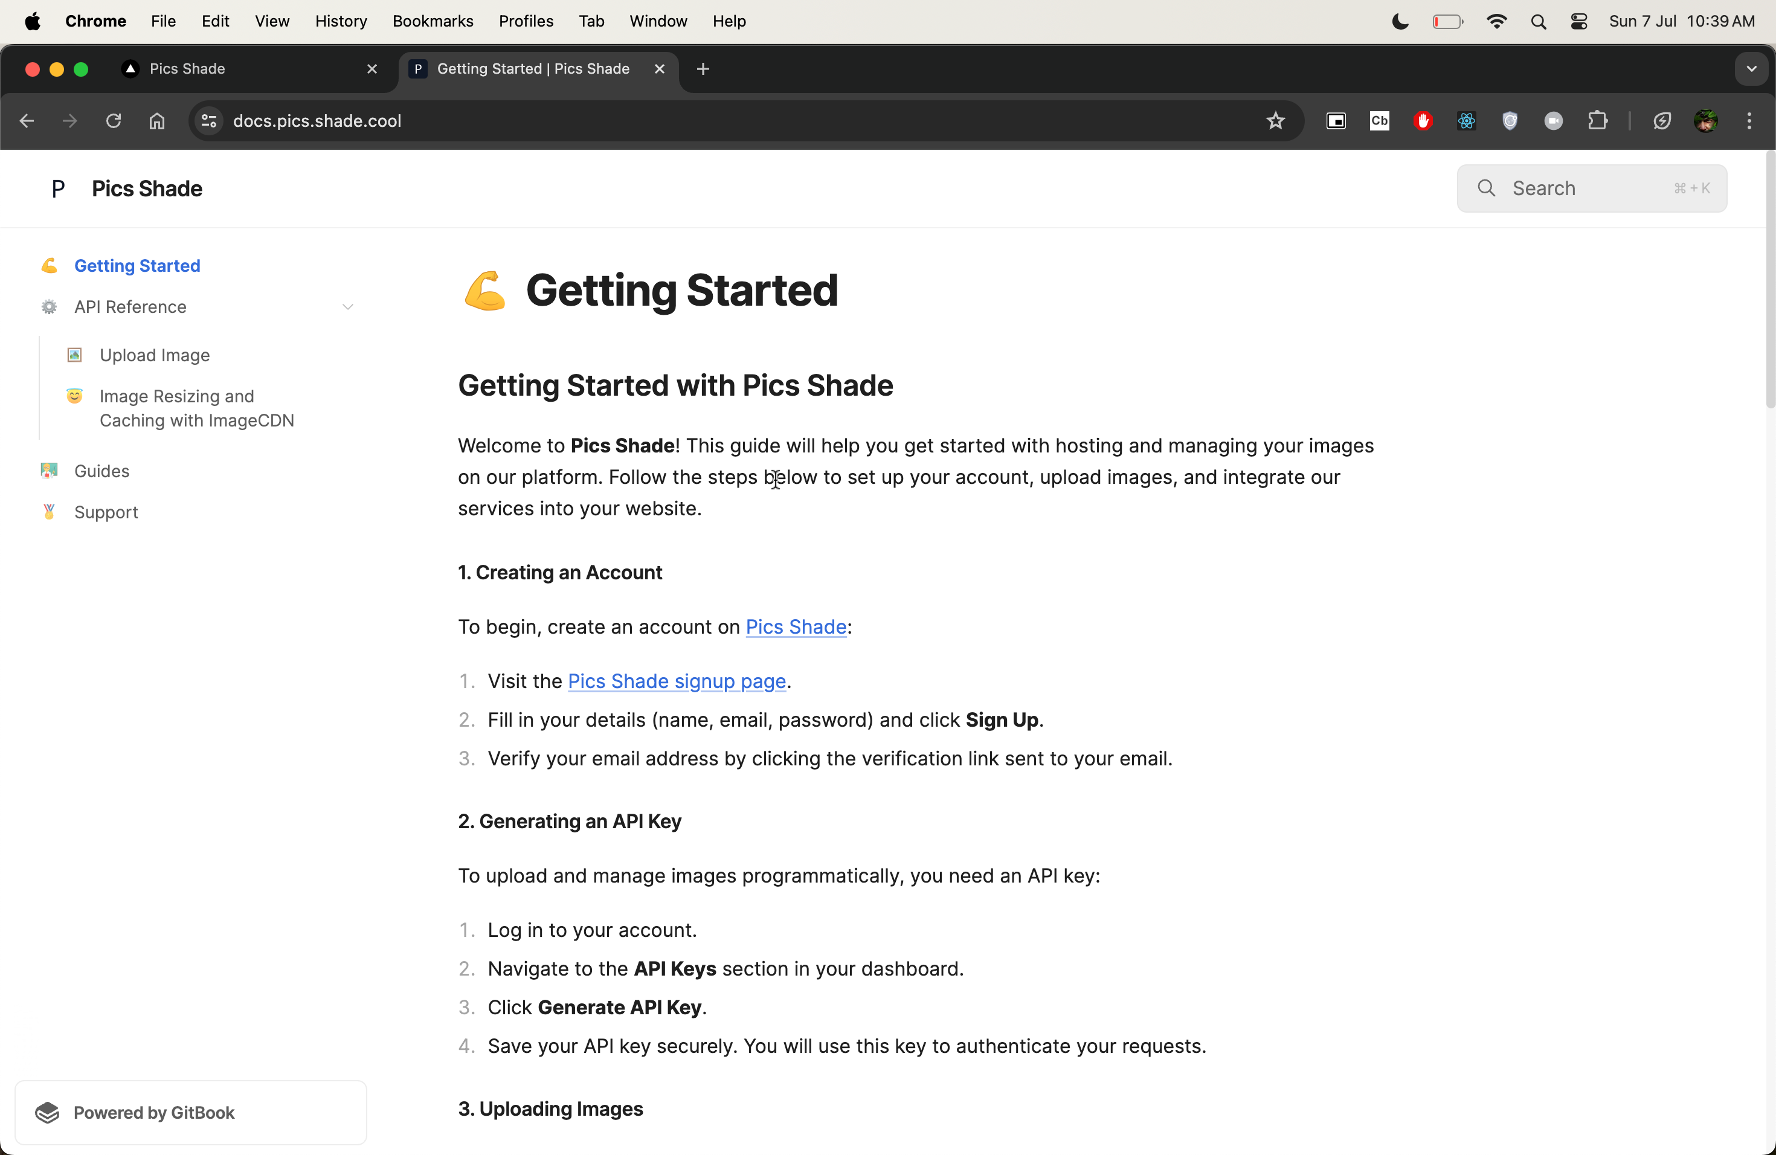Open the Chrome profile avatar
1776x1155 pixels.
point(1706,121)
